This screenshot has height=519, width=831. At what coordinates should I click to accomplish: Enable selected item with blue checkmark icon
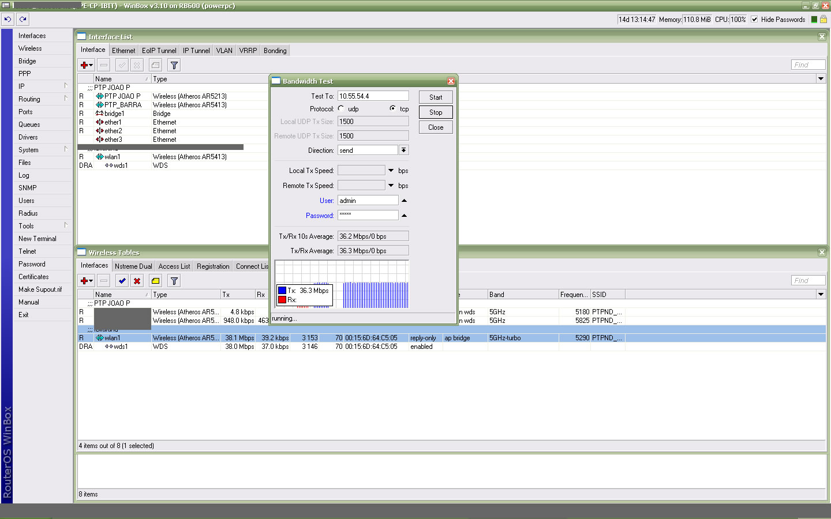[x=122, y=281]
